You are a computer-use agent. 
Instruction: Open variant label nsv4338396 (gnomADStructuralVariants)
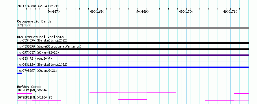49,46
